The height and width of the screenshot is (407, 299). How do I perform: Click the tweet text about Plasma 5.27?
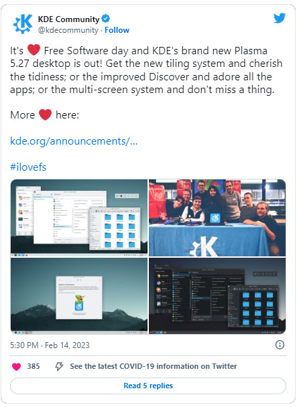pos(146,70)
